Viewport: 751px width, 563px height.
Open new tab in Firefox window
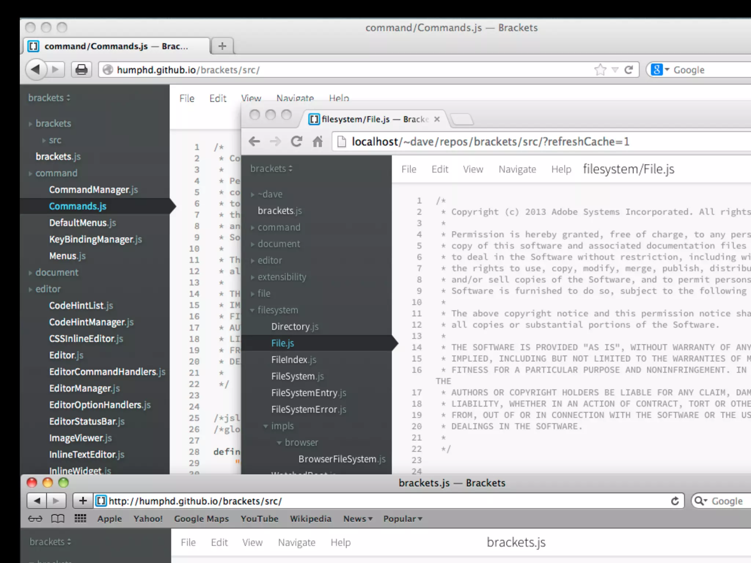pyautogui.click(x=222, y=46)
